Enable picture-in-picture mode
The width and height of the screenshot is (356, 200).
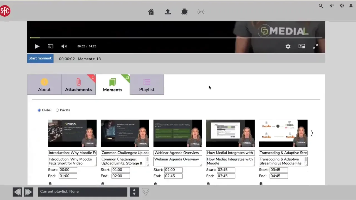point(302,46)
